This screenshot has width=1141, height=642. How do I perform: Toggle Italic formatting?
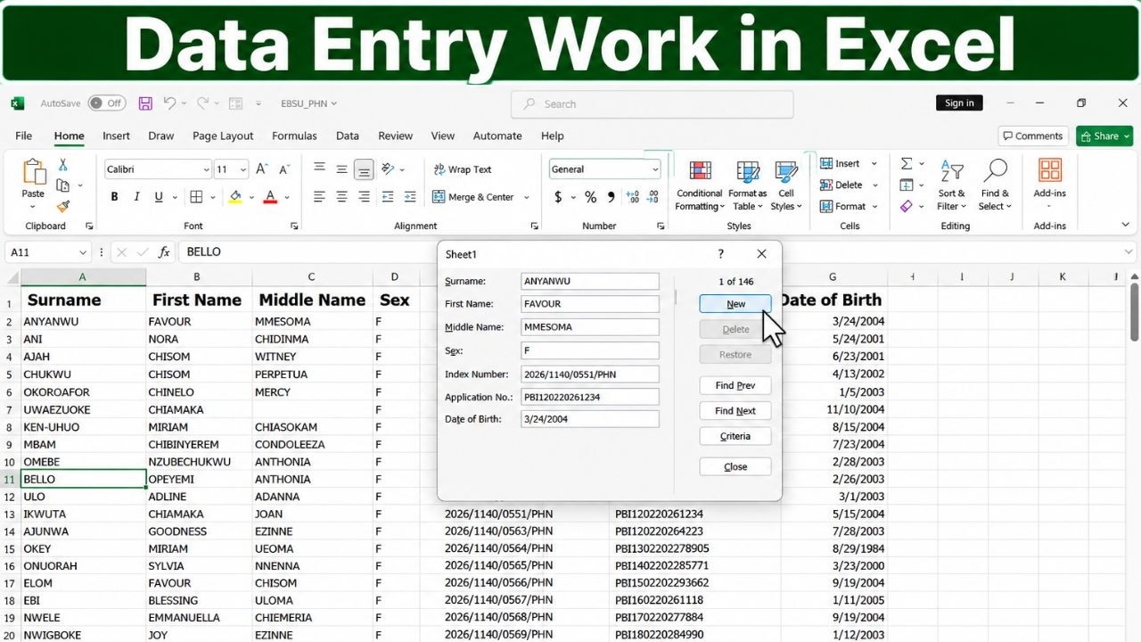pyautogui.click(x=136, y=197)
